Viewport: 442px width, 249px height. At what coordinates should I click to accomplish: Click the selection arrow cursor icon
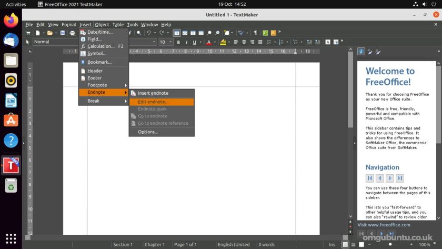27,42
